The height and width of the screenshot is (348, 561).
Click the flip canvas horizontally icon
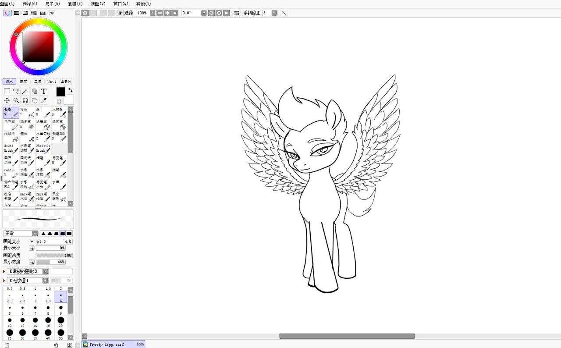(x=237, y=13)
